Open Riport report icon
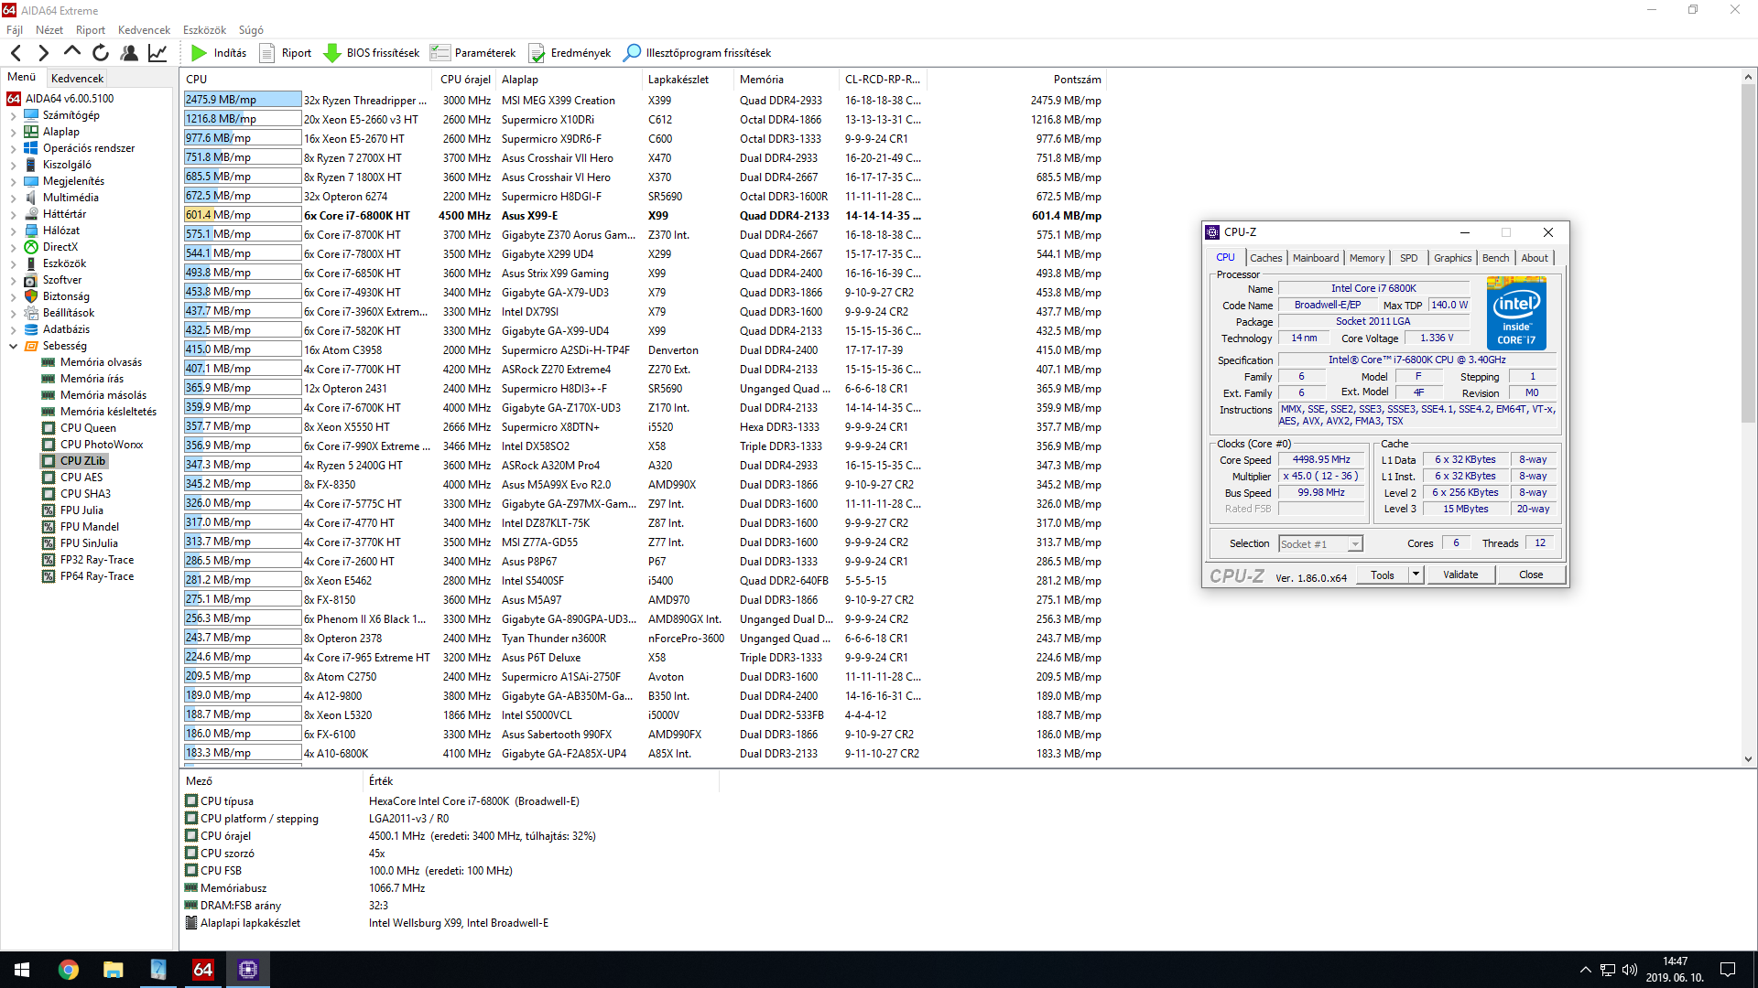Viewport: 1758px width, 988px height. (267, 53)
